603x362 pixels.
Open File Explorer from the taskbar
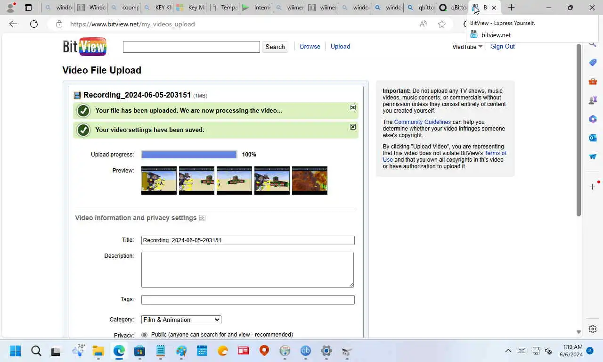(x=98, y=351)
